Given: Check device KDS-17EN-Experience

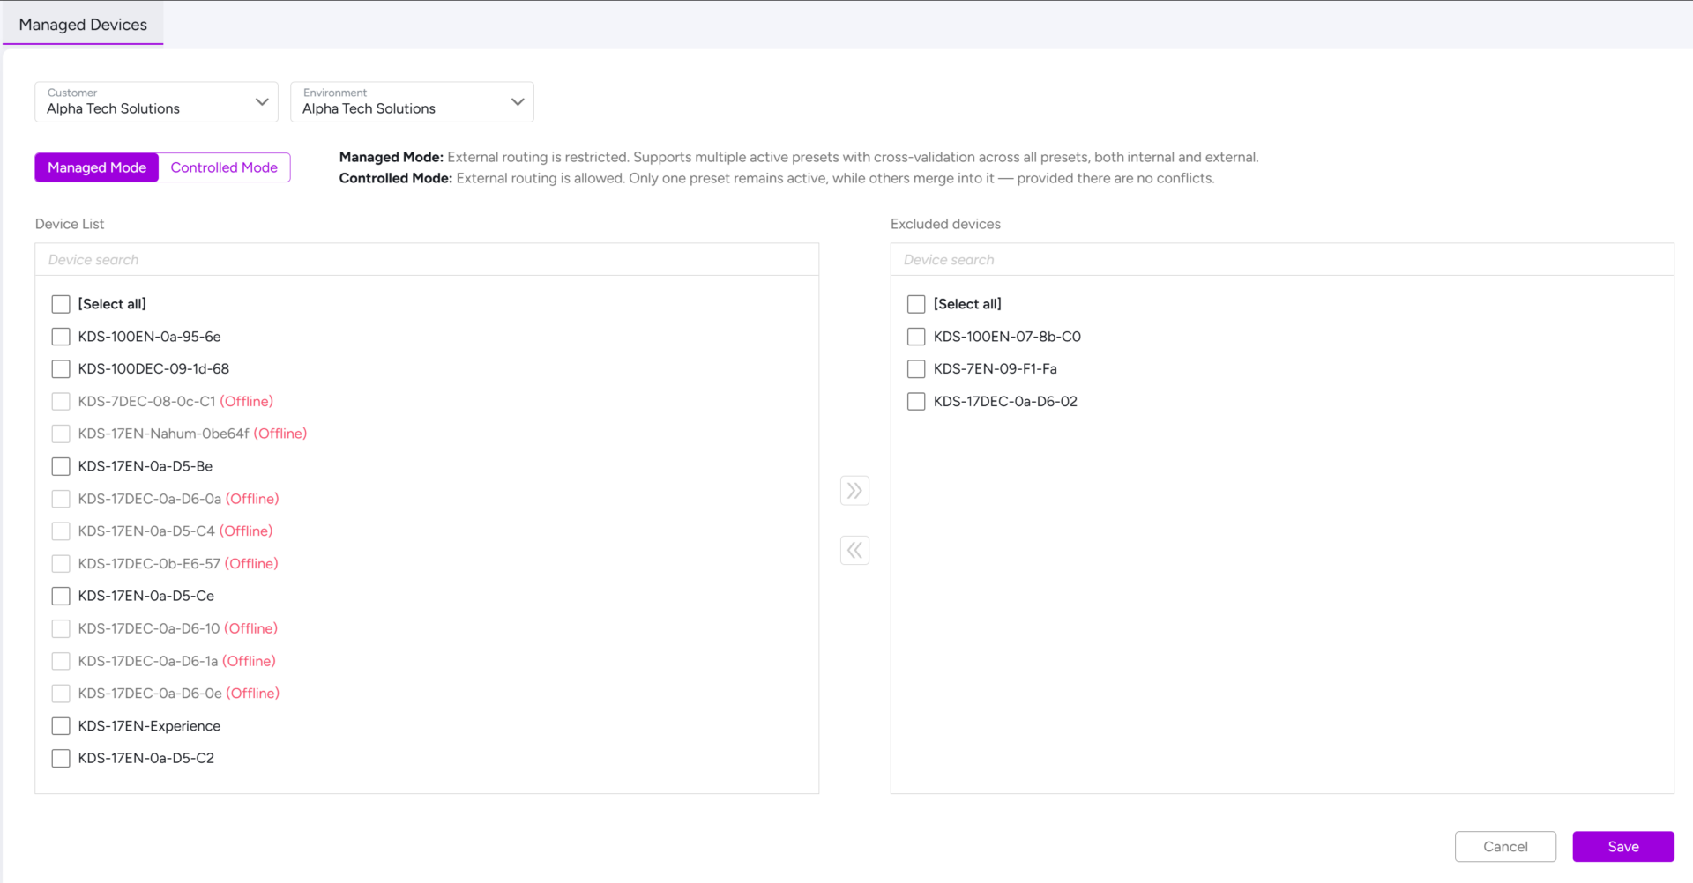Looking at the screenshot, I should [x=61, y=726].
